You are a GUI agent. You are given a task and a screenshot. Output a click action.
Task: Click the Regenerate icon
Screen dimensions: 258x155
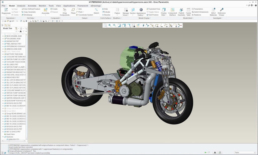pos(6,10)
